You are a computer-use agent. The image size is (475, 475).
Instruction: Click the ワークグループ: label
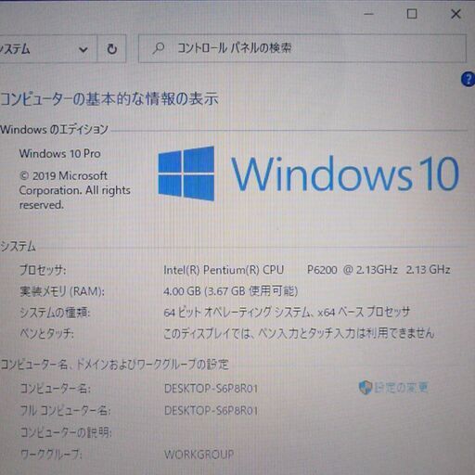click(x=51, y=454)
